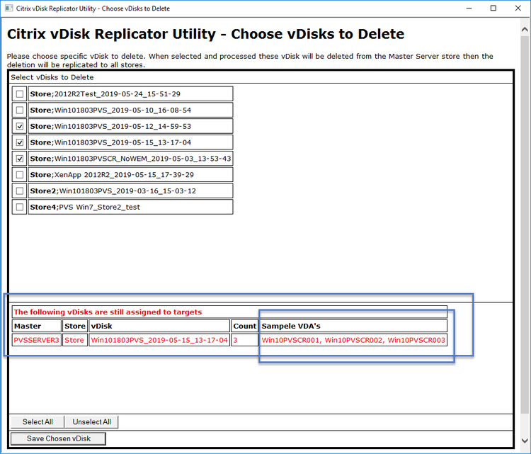Click the Sampele VDA's column header
Screen dimensions: 531x454
tap(353, 326)
